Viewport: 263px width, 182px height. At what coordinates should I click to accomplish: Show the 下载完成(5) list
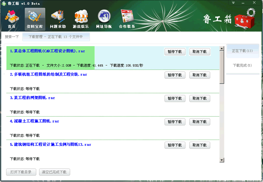242,66
